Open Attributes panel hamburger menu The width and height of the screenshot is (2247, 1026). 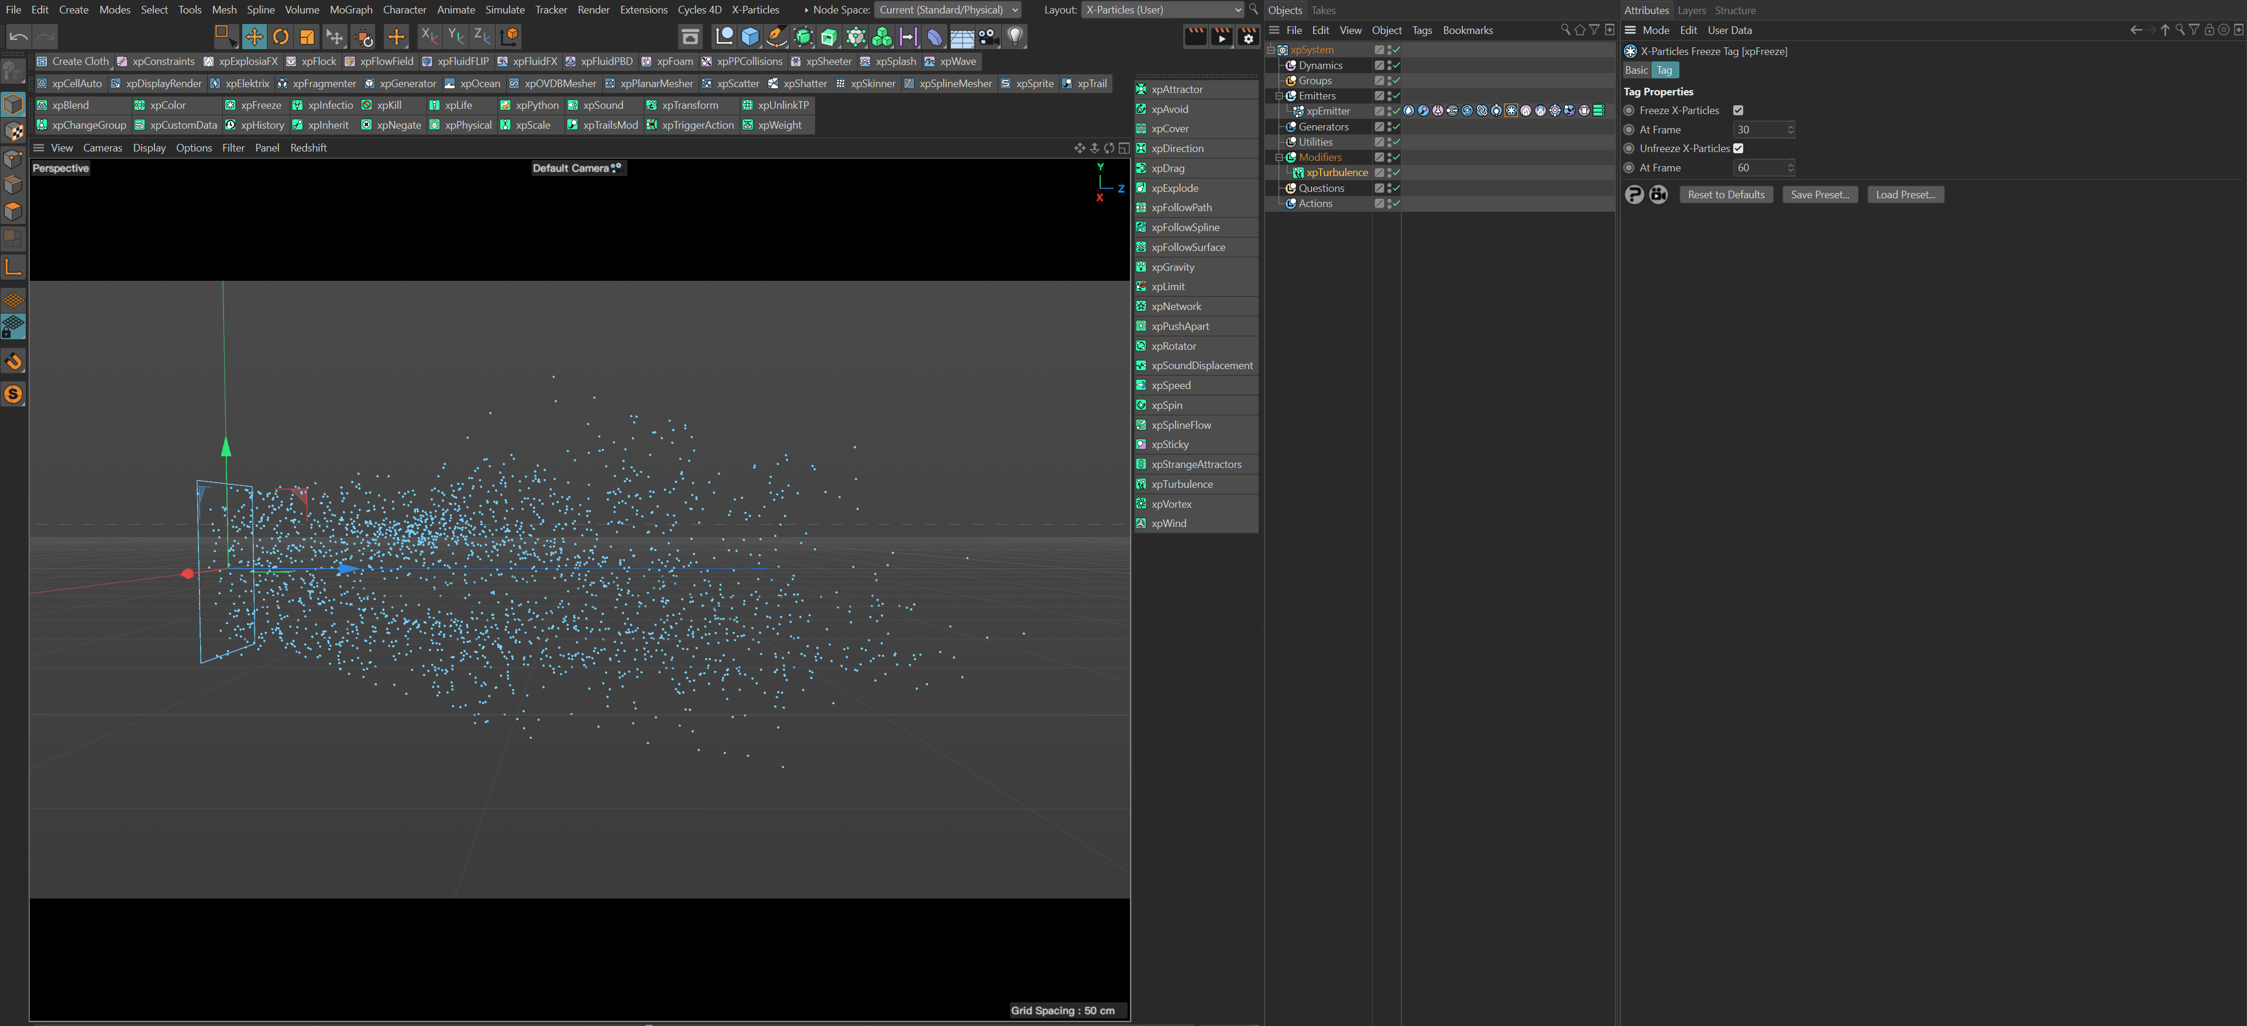(x=1630, y=30)
